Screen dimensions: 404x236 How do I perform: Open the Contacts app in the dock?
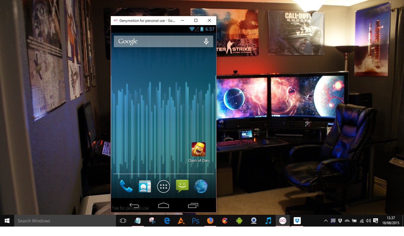coord(145,186)
